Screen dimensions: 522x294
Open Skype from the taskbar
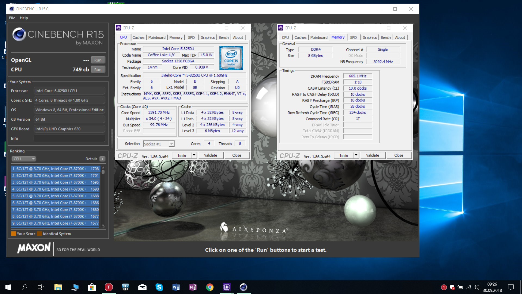click(159, 287)
